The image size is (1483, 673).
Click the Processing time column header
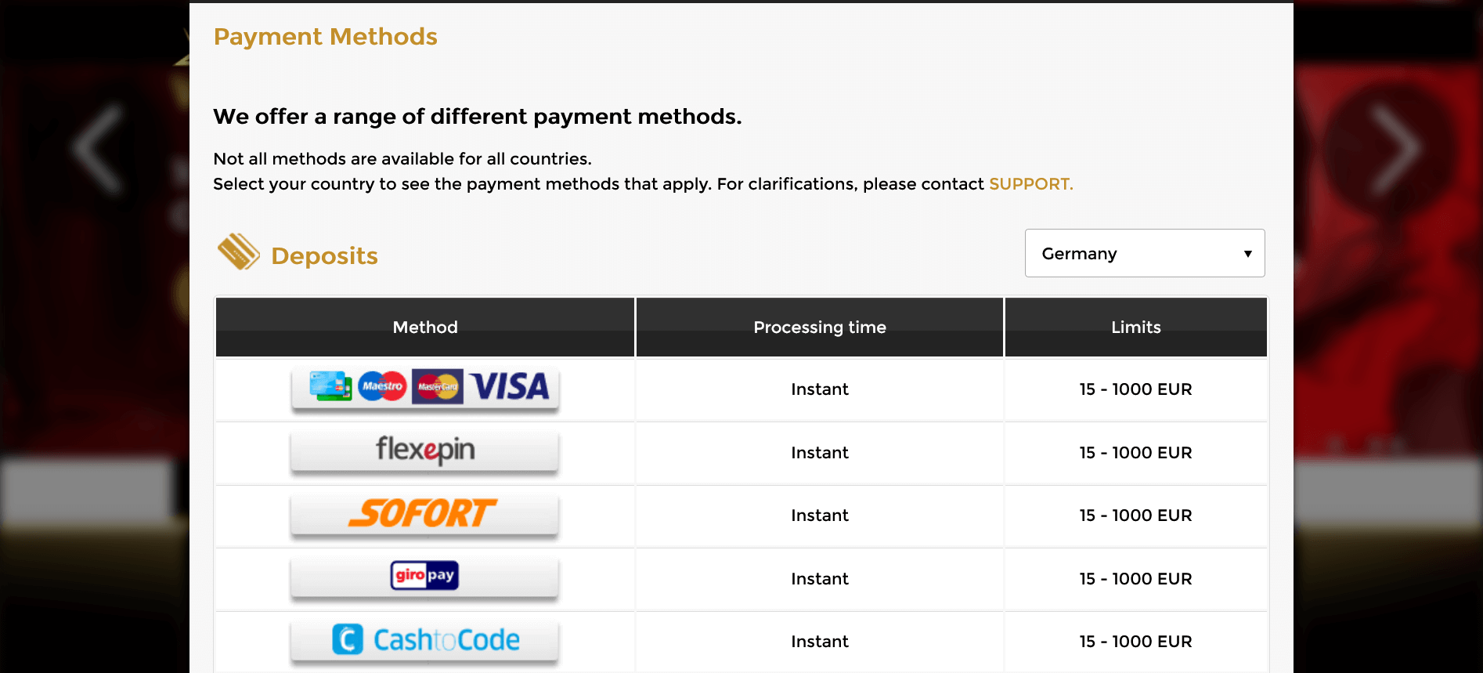pos(819,327)
